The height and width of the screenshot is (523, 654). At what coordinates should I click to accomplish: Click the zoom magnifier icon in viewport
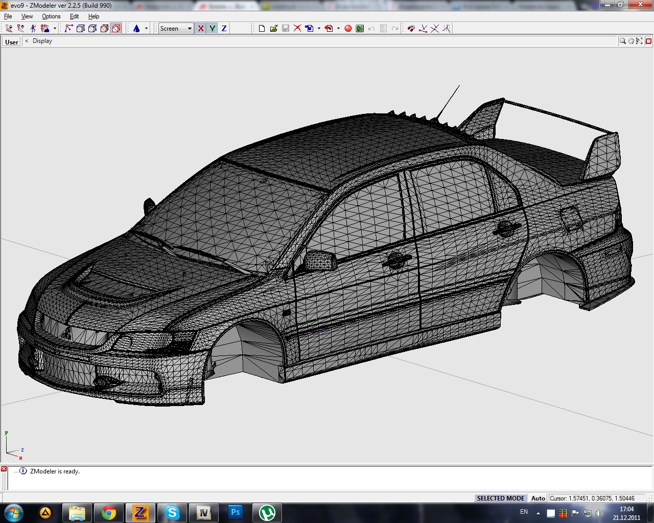coord(622,41)
